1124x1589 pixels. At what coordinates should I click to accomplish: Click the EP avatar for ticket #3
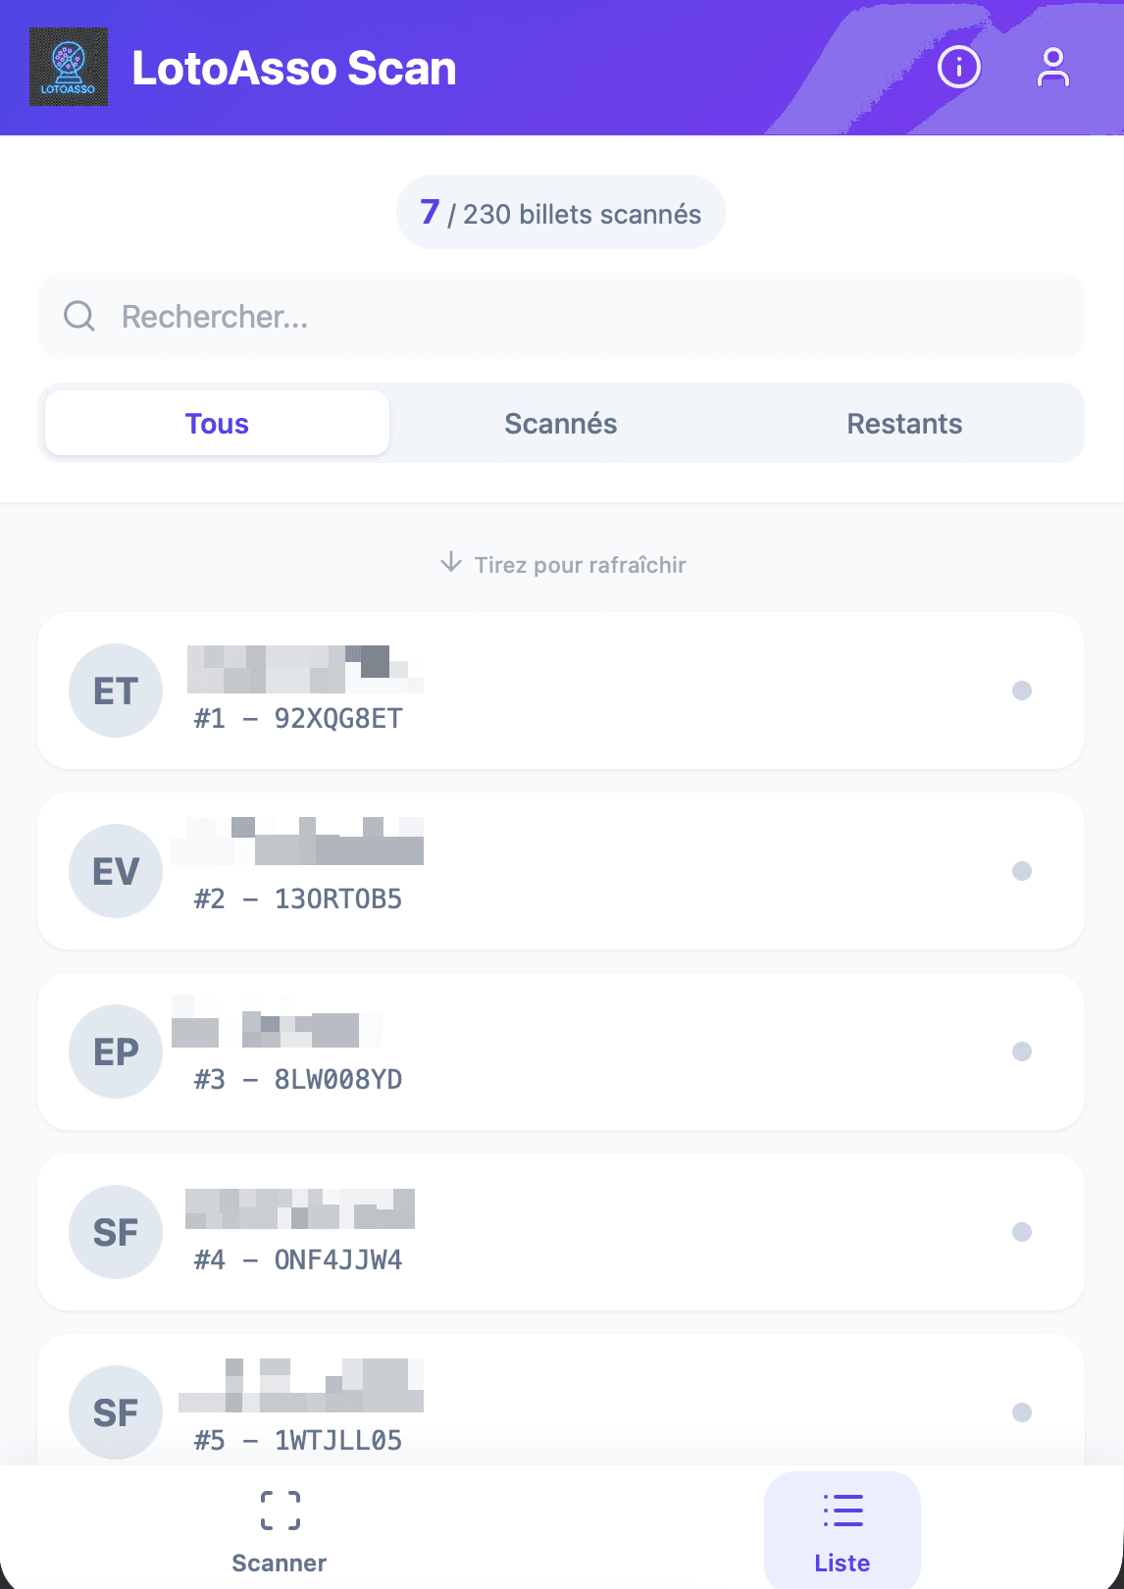coord(116,1051)
